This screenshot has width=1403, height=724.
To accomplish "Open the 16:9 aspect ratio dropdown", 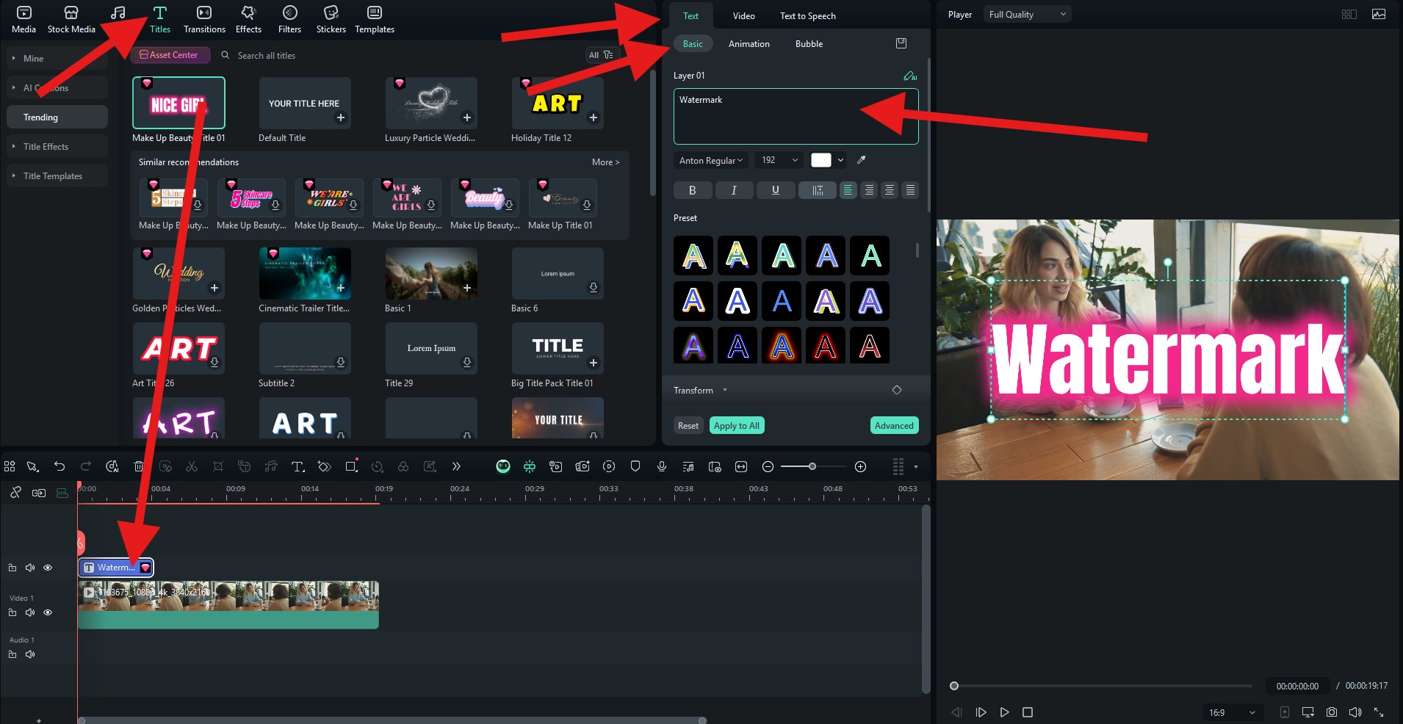I will 1231,712.
